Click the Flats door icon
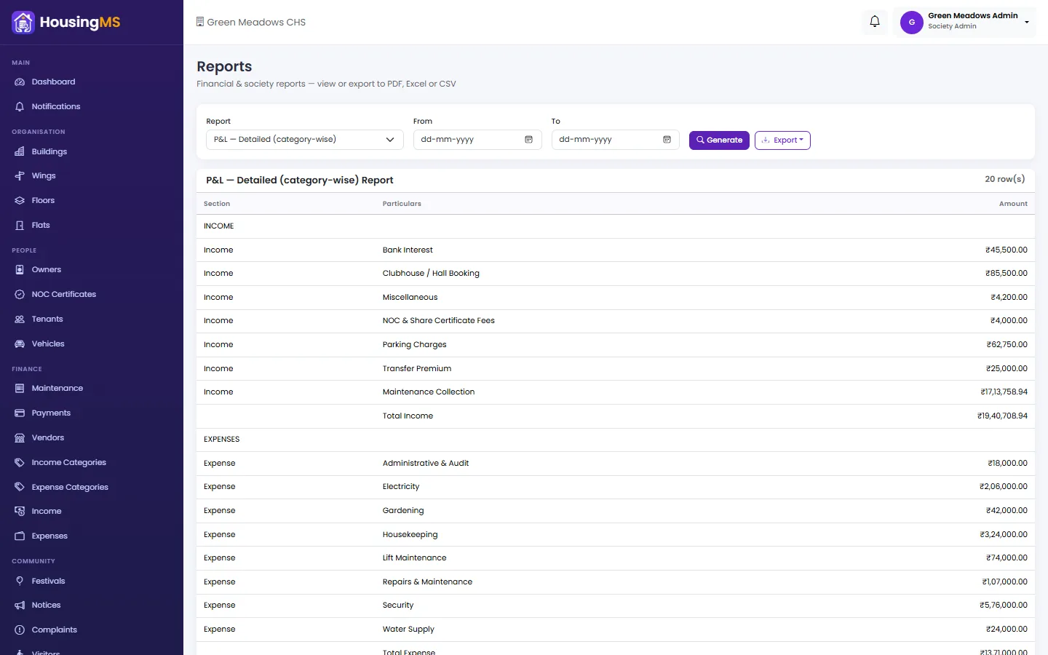The image size is (1048, 655). tap(20, 226)
